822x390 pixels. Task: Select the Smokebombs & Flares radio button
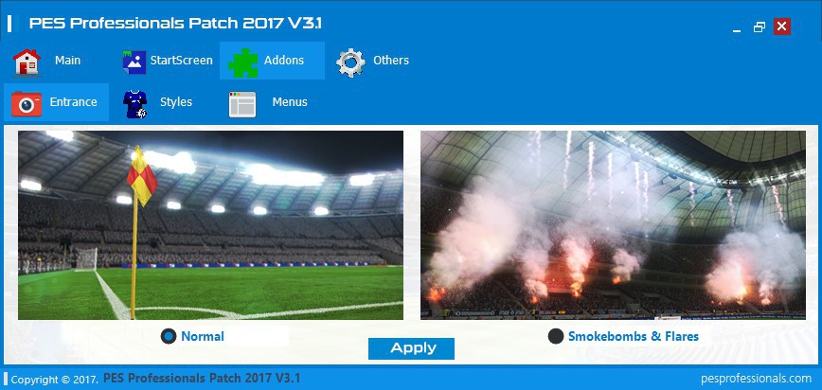[x=556, y=336]
